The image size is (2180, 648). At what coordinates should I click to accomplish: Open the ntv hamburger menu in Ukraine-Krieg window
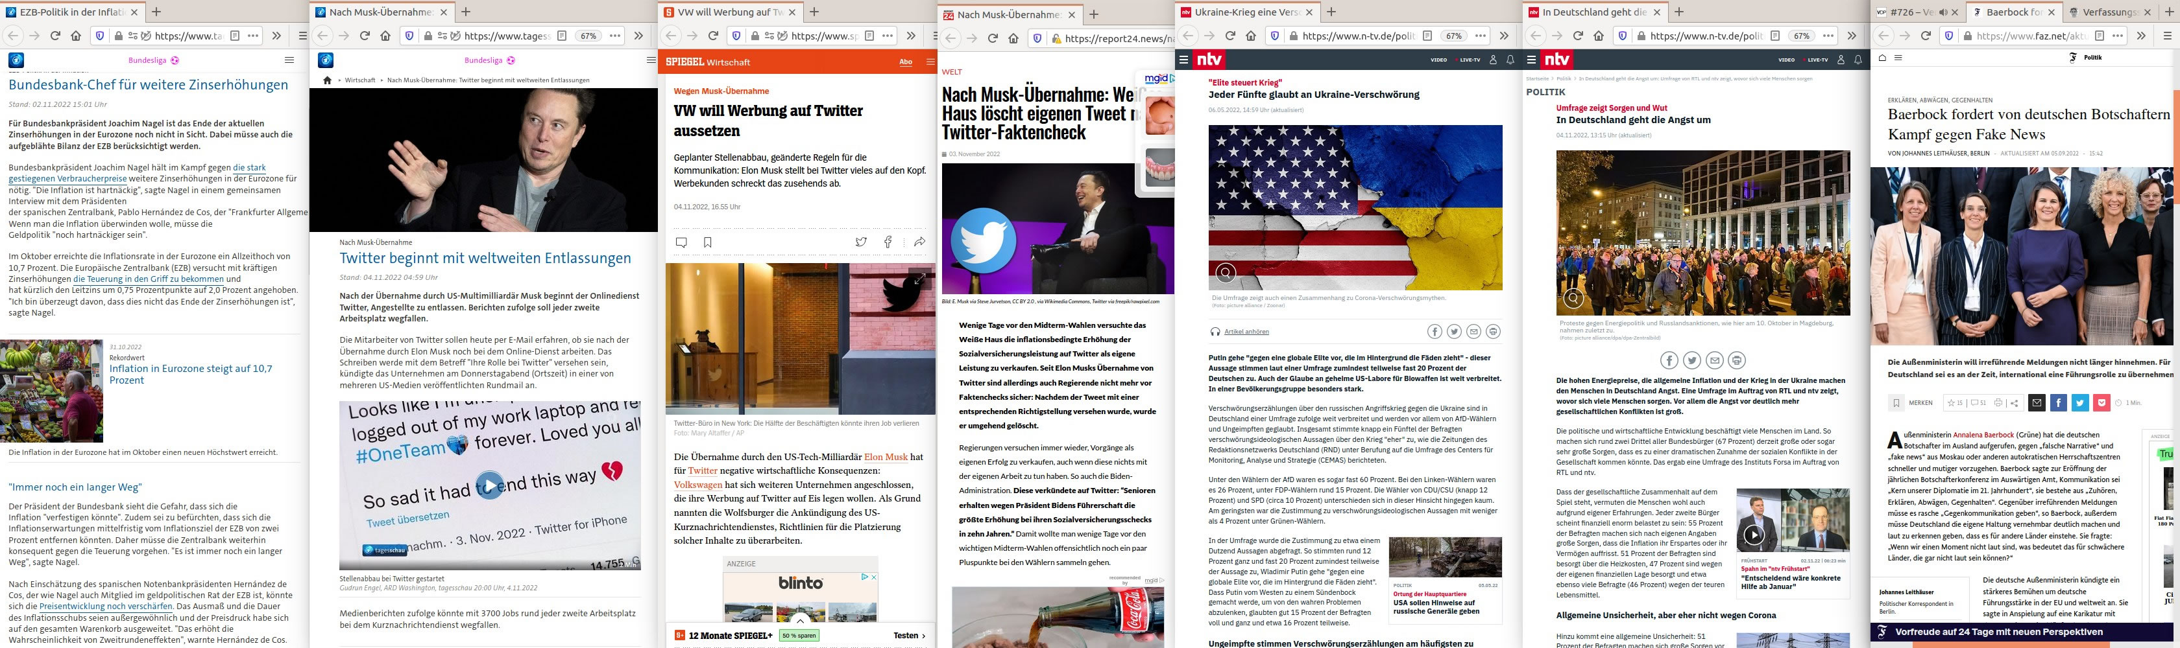[x=1184, y=60]
